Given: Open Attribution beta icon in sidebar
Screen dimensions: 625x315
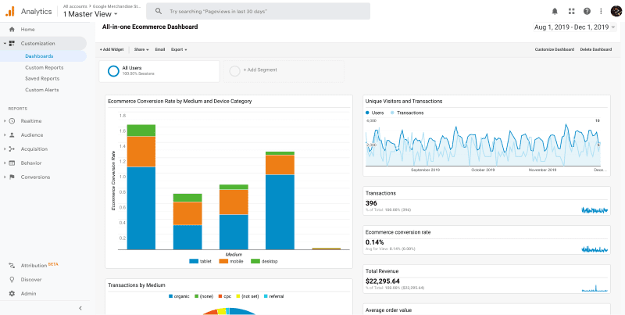Looking at the screenshot, I should pyautogui.click(x=12, y=265).
